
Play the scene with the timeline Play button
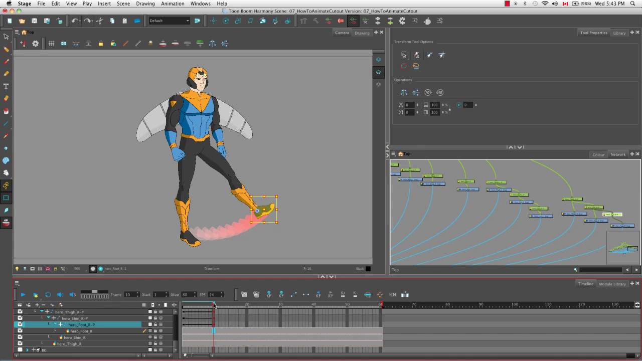(x=23, y=295)
